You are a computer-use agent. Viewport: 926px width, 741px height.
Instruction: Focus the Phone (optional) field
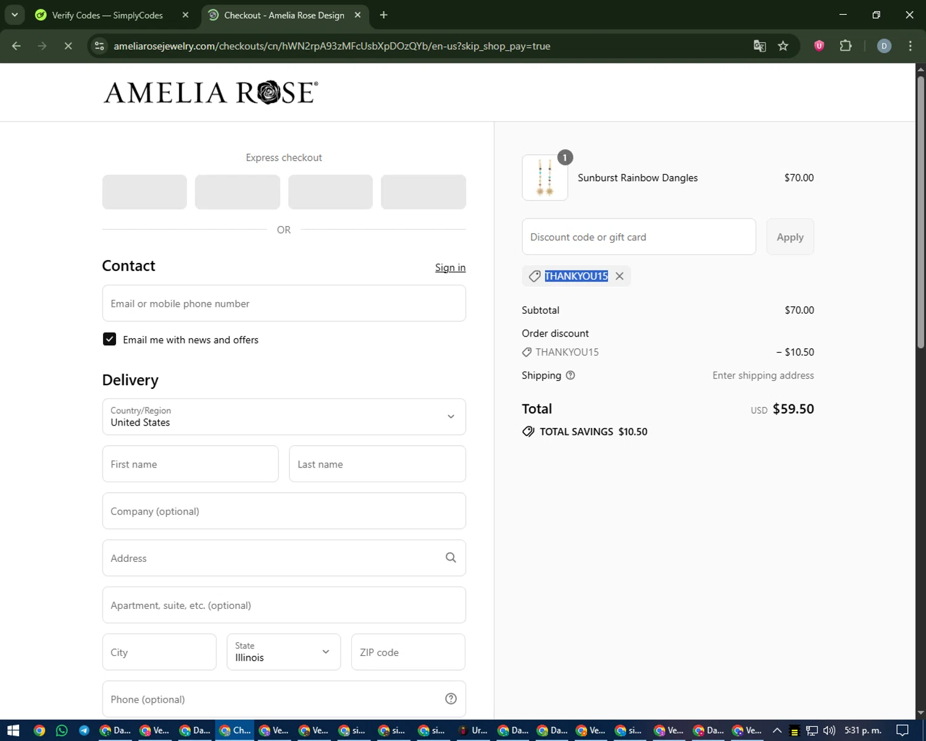tap(284, 699)
